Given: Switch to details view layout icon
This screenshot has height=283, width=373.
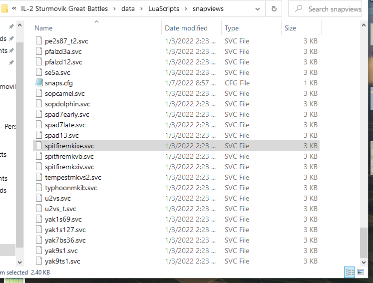Looking at the screenshot, I should point(350,272).
